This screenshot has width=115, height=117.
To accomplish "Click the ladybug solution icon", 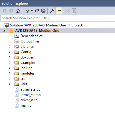I will pyautogui.click(x=6, y=25).
